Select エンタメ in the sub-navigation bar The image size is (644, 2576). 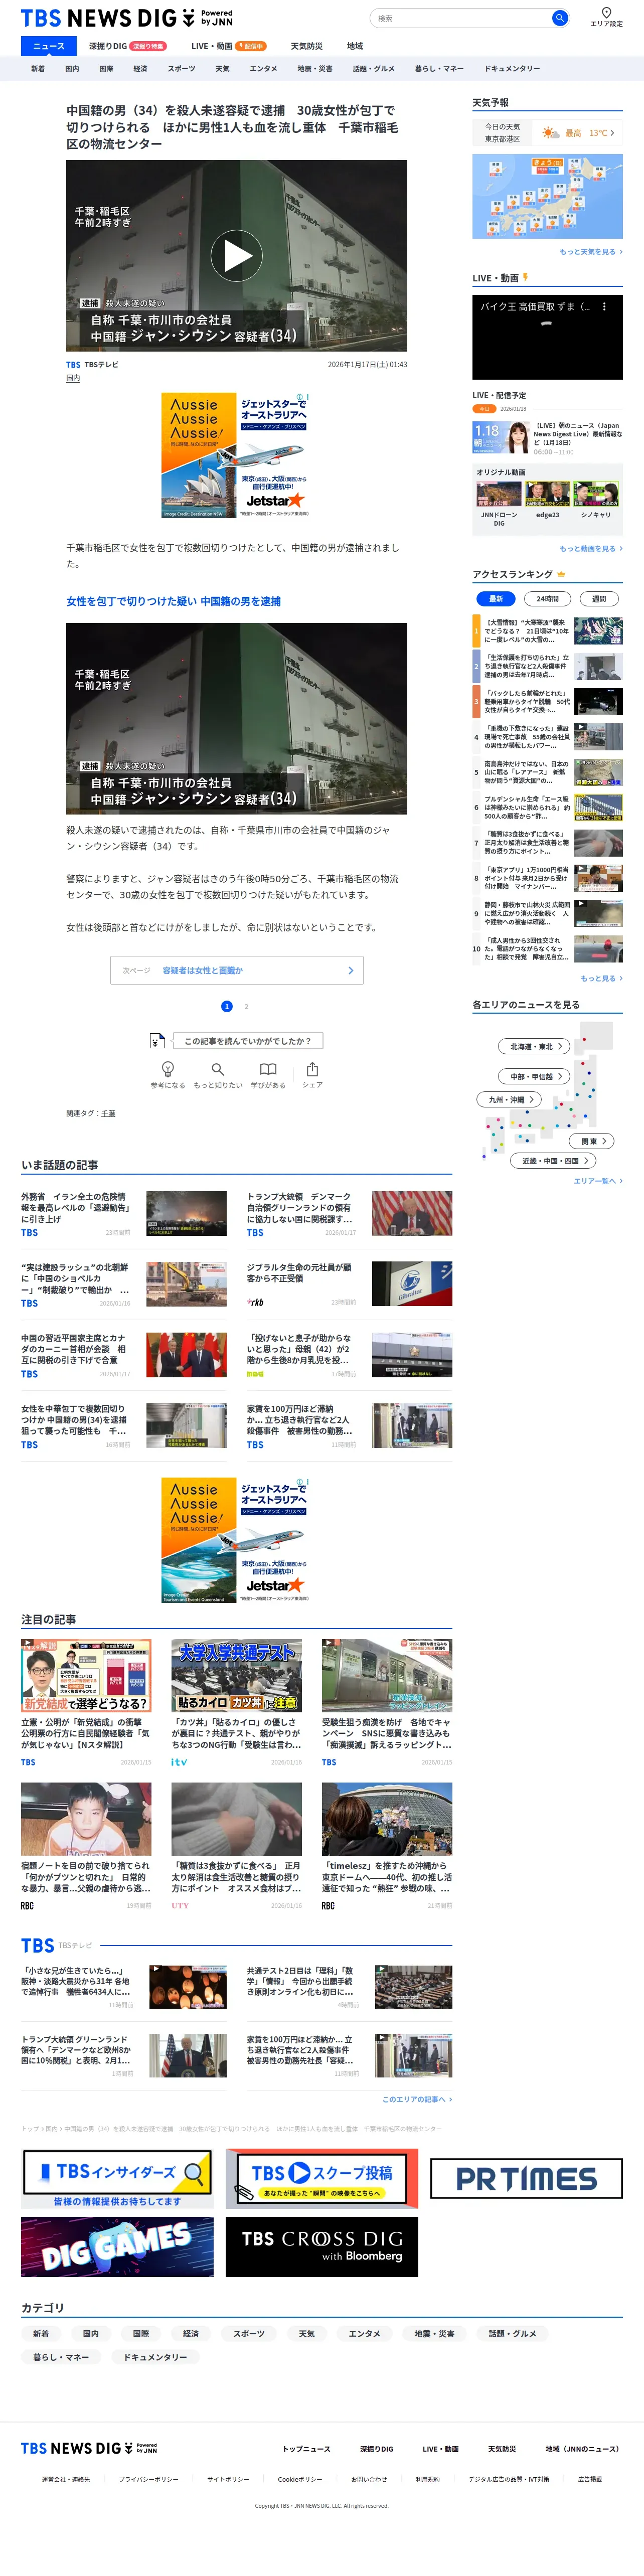pyautogui.click(x=263, y=69)
